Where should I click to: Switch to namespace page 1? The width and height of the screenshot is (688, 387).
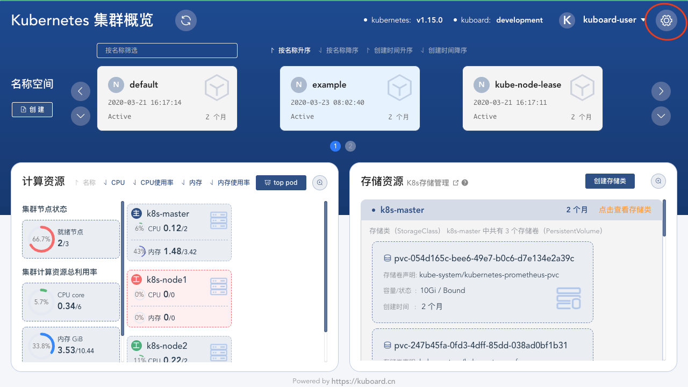(x=335, y=146)
